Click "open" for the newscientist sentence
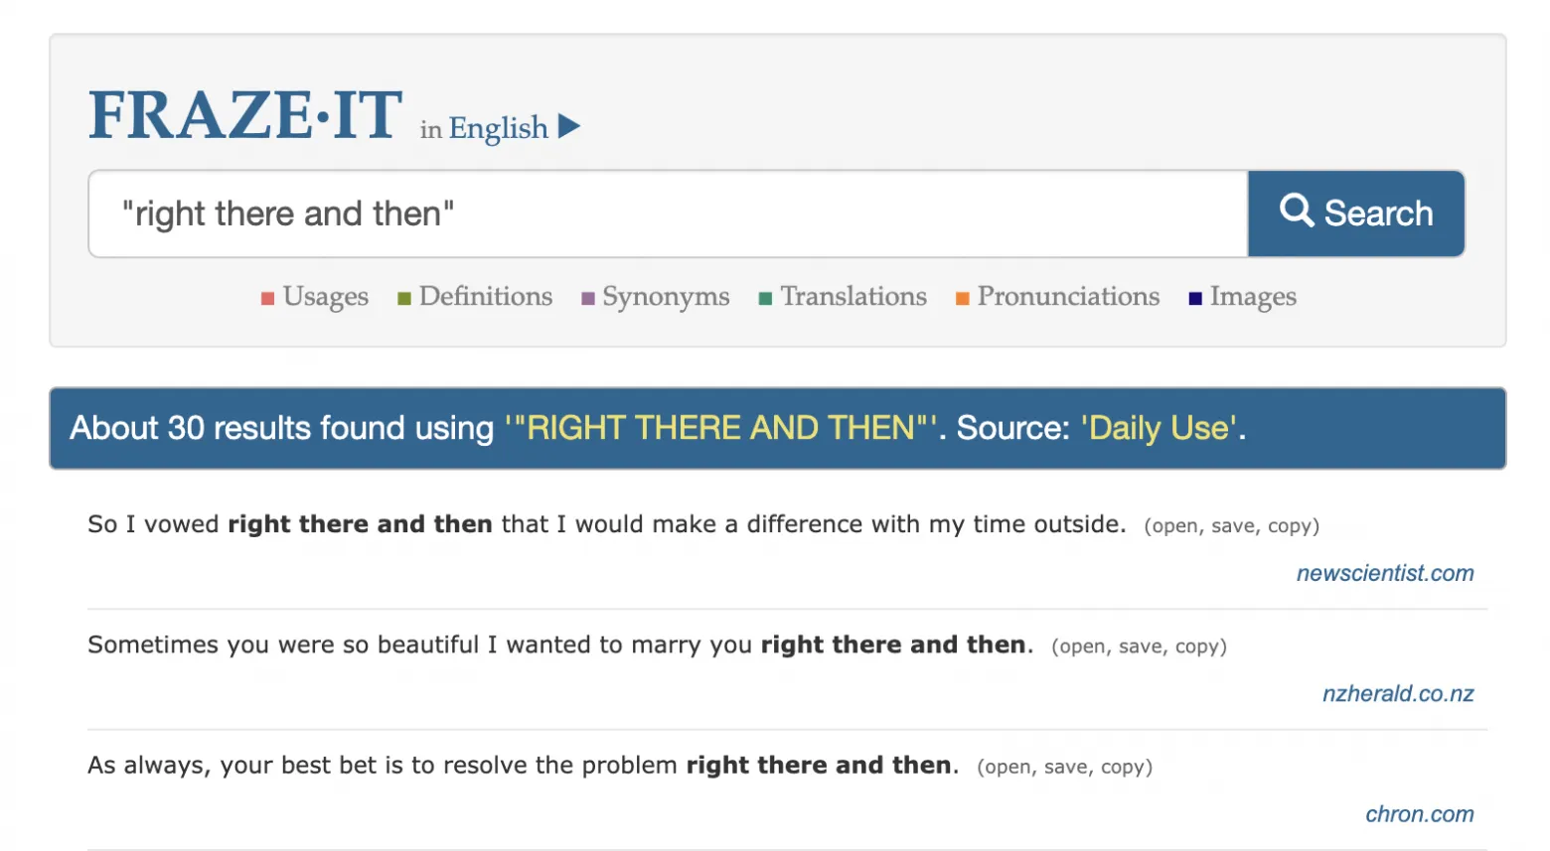1550x851 pixels. (1174, 526)
